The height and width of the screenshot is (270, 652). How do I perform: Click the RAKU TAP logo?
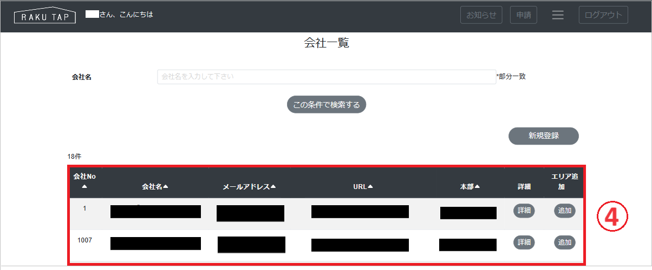pos(45,15)
